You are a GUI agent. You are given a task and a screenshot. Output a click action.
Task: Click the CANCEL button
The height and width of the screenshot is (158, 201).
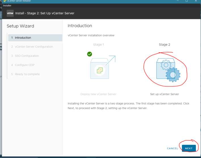(172, 148)
